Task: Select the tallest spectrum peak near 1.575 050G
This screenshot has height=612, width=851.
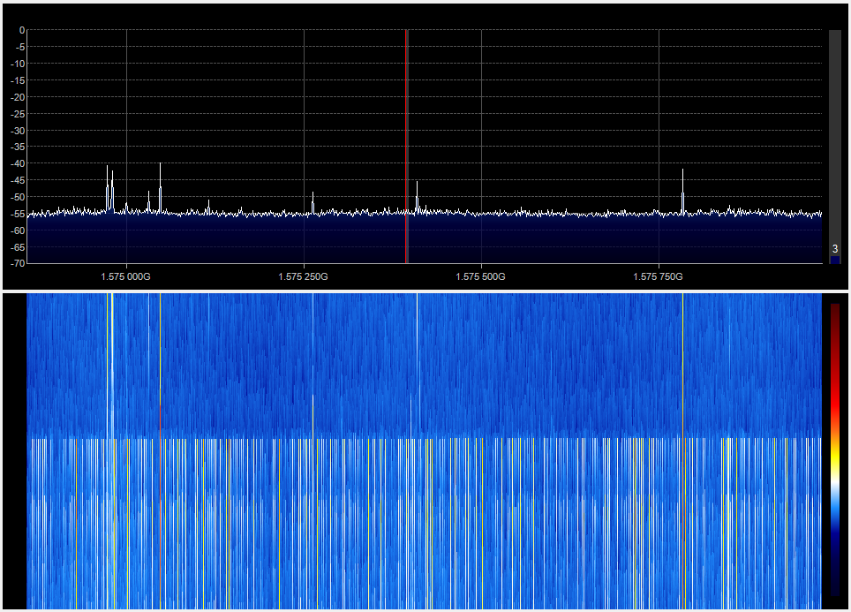Action: pos(160,168)
